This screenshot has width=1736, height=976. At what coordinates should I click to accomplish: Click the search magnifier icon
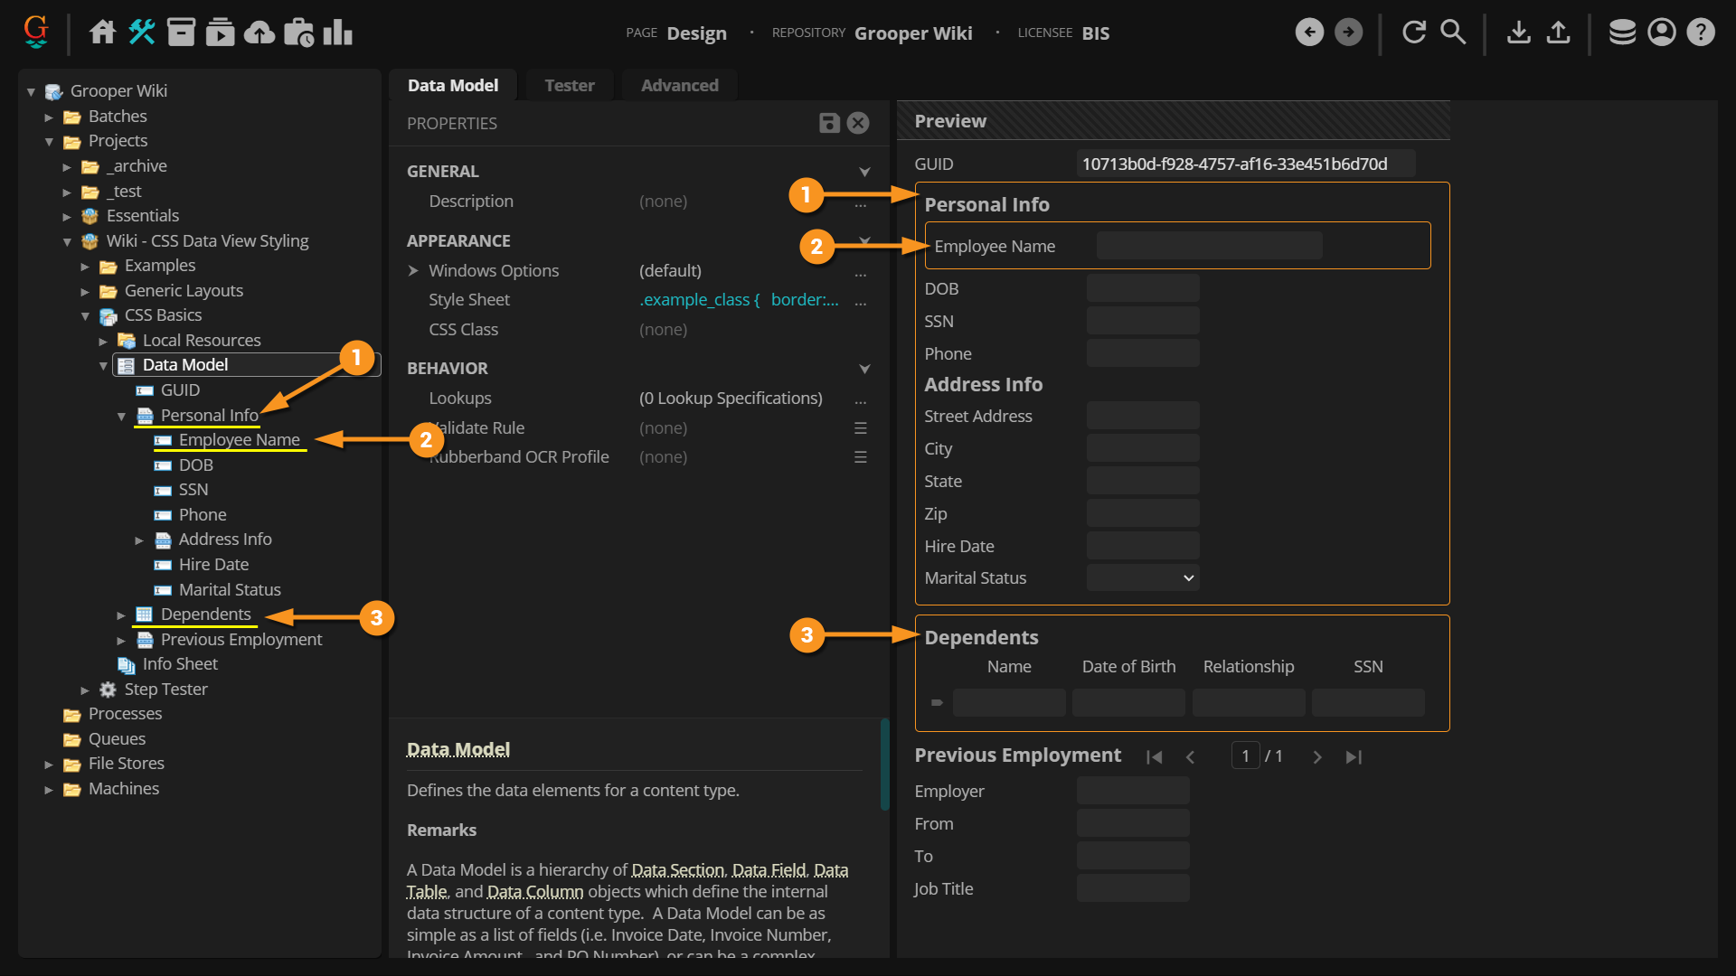pos(1452,33)
